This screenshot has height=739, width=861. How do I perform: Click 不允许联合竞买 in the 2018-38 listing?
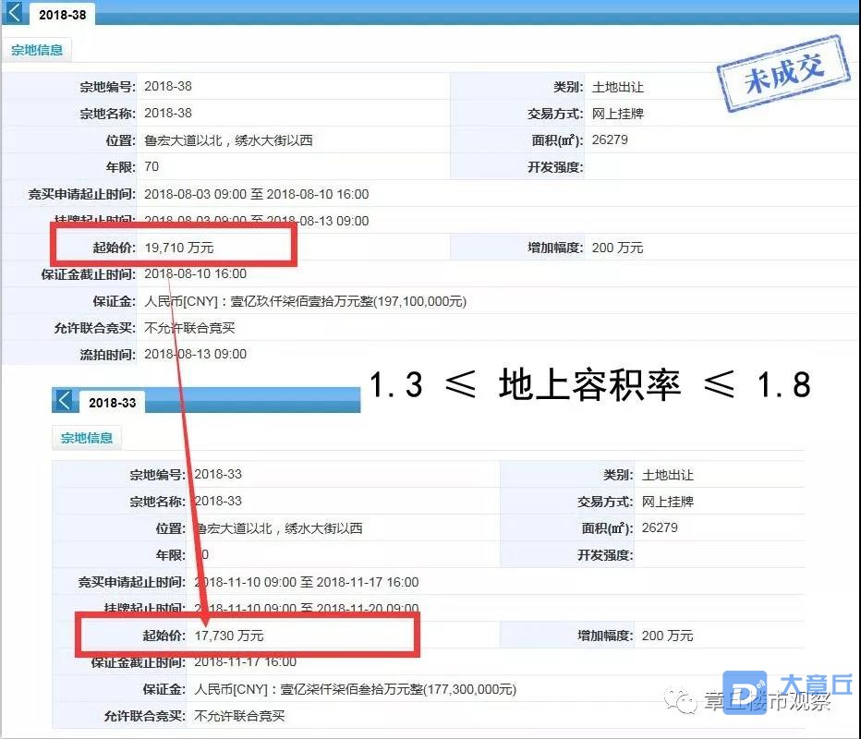click(x=189, y=328)
